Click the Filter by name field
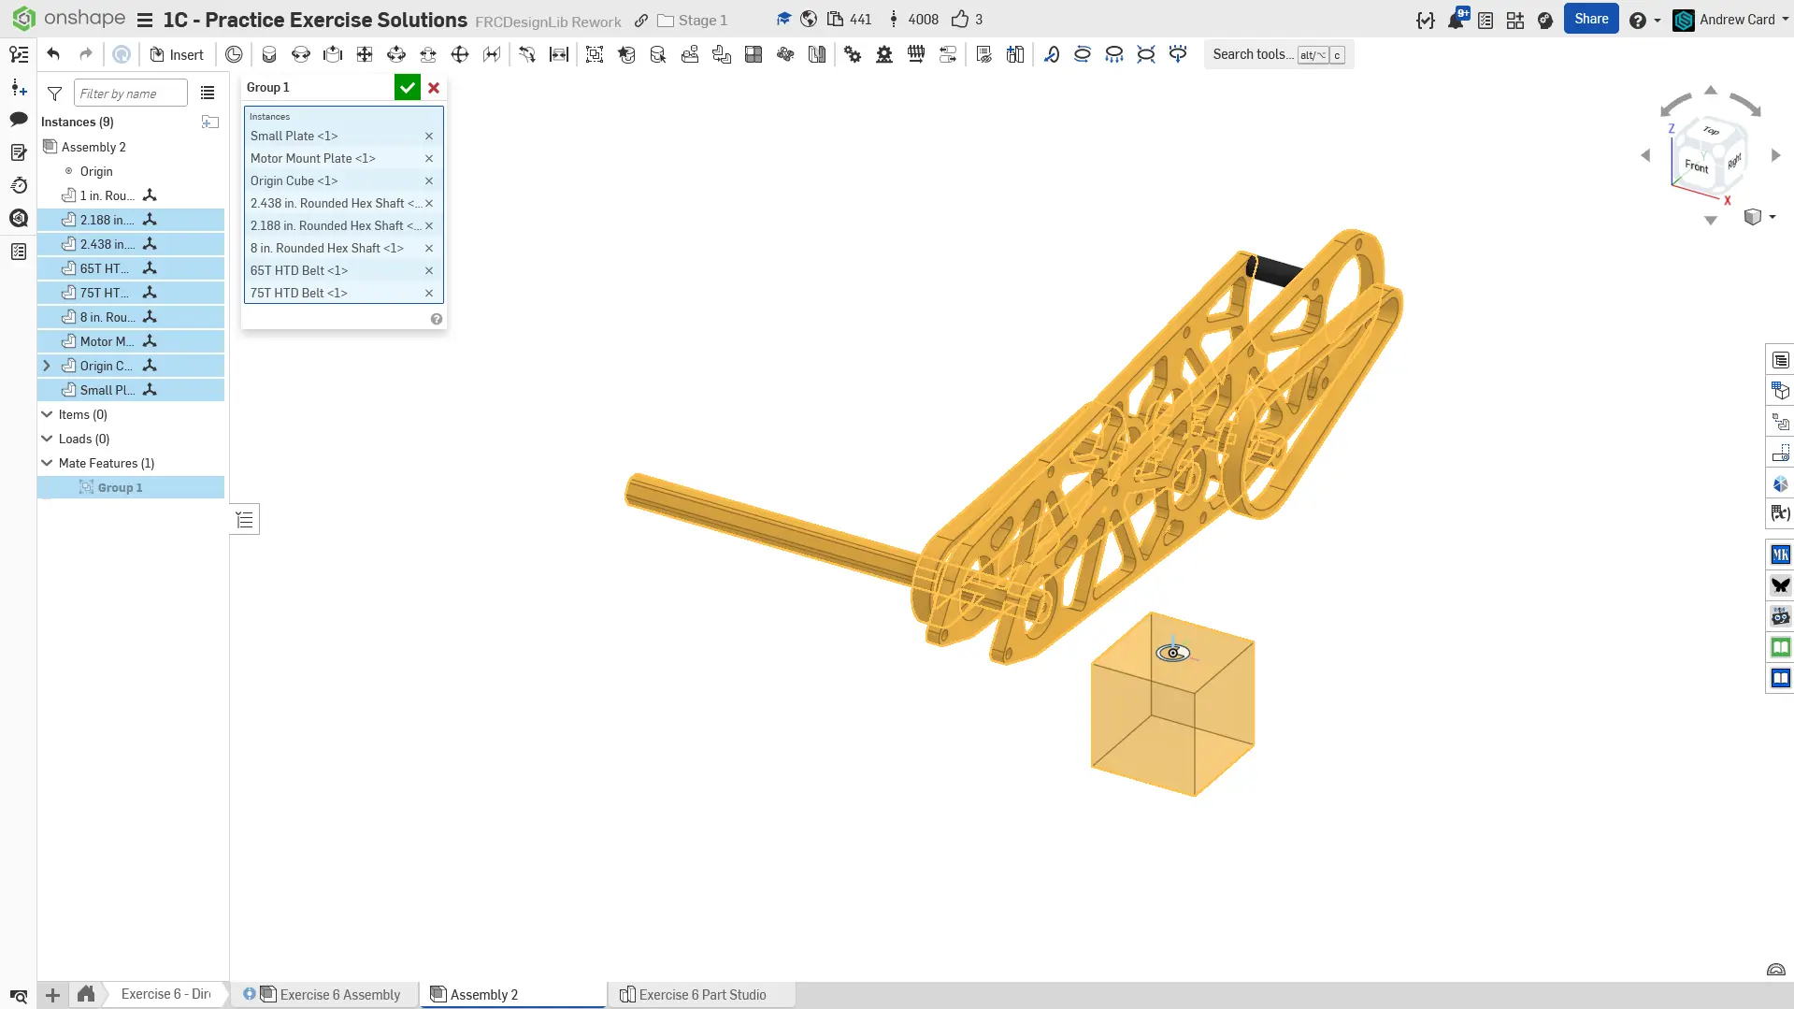This screenshot has width=1794, height=1009. point(130,94)
